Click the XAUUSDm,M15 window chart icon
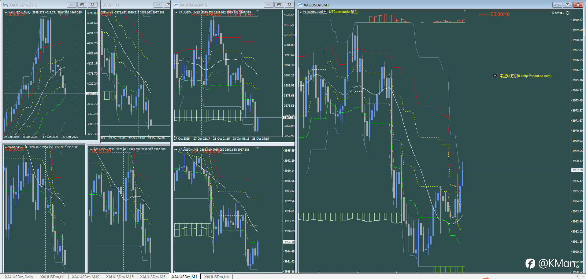 pyautogui.click(x=176, y=5)
